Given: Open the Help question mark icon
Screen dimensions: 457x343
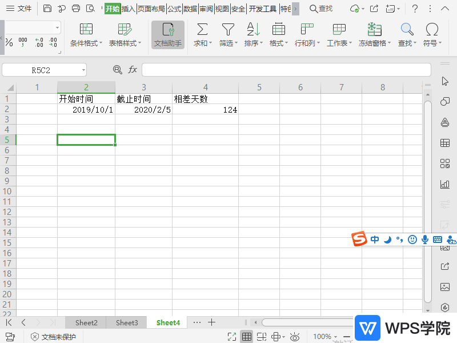Looking at the screenshot, I should [415, 9].
